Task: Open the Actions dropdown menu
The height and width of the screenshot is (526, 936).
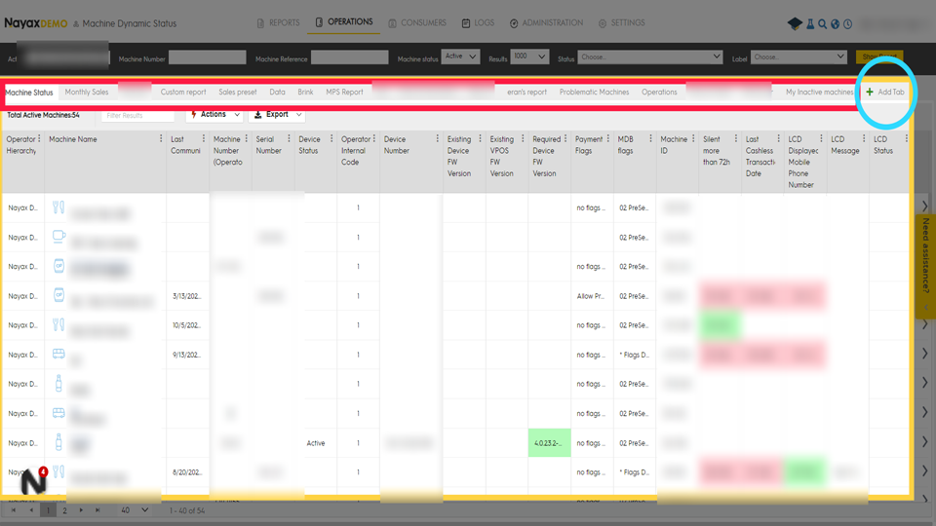Action: (x=214, y=115)
